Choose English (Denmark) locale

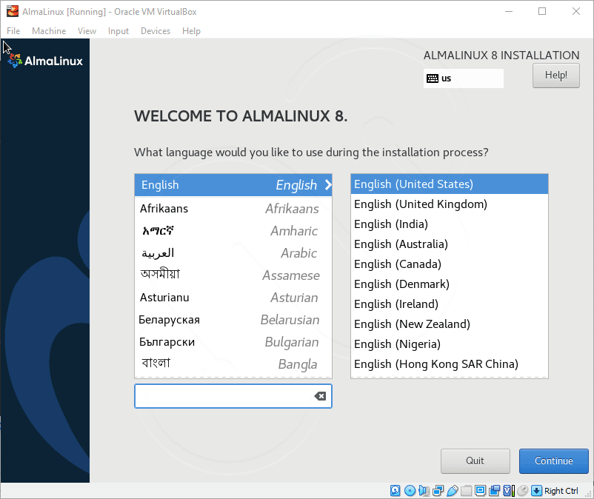coord(450,284)
